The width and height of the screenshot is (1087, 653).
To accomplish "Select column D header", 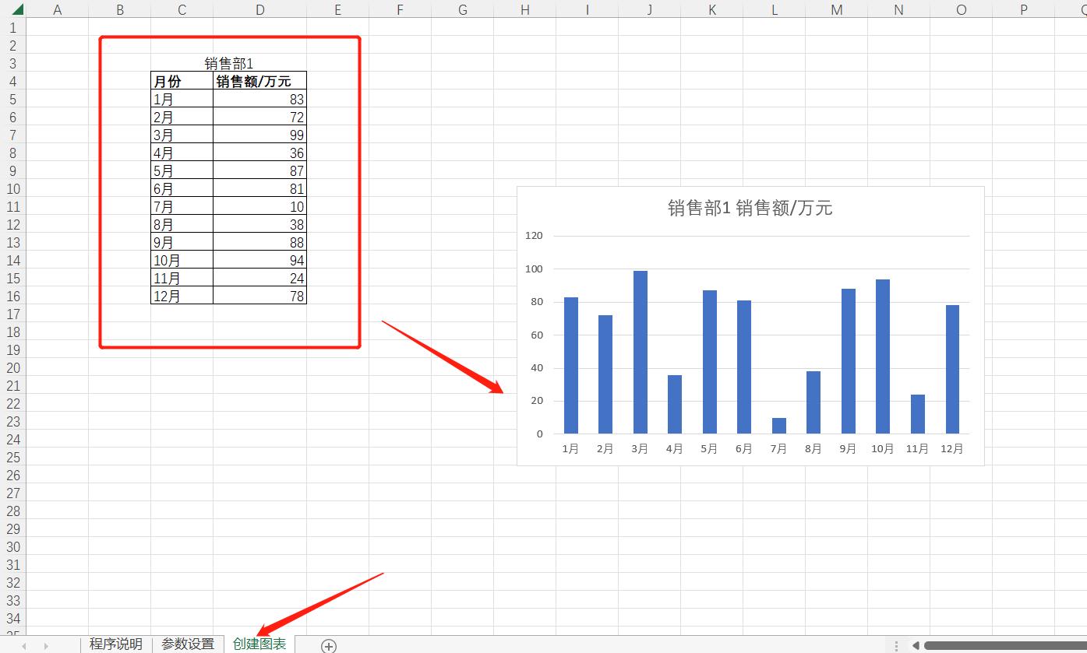I will [x=259, y=9].
